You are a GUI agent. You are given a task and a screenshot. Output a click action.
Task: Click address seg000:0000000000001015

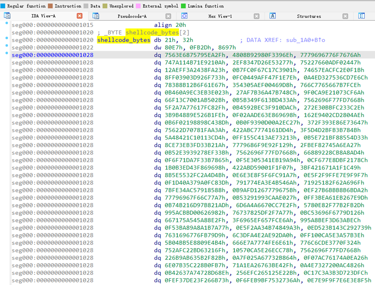(53, 25)
